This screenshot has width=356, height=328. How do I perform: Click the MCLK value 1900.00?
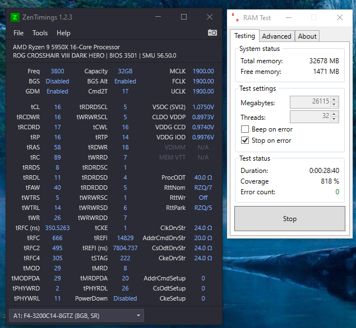point(203,71)
